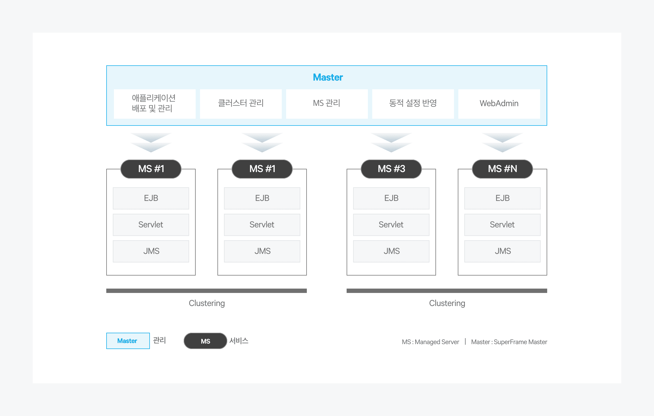The width and height of the screenshot is (654, 416).
Task: Click the Servlet box under MS #3
Action: (391, 225)
